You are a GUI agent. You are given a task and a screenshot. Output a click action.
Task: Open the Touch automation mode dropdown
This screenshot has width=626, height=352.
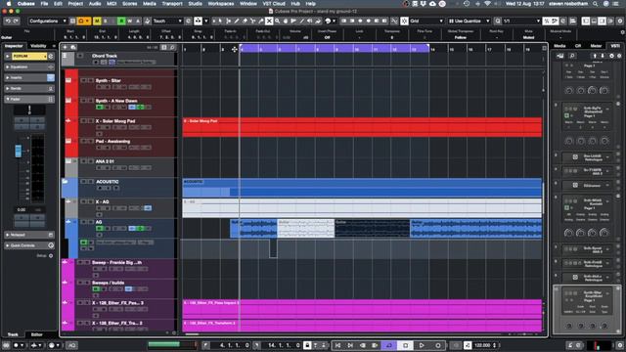167,21
